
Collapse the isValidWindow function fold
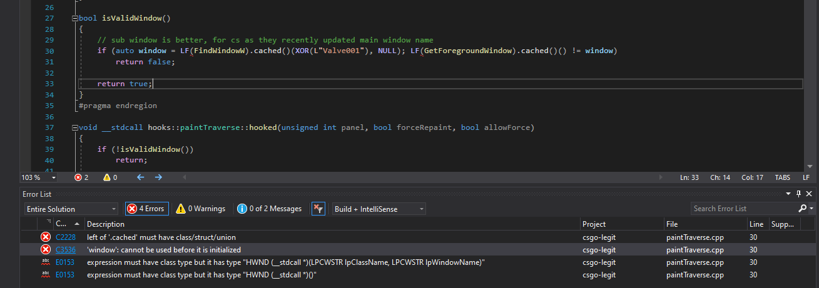pos(76,19)
